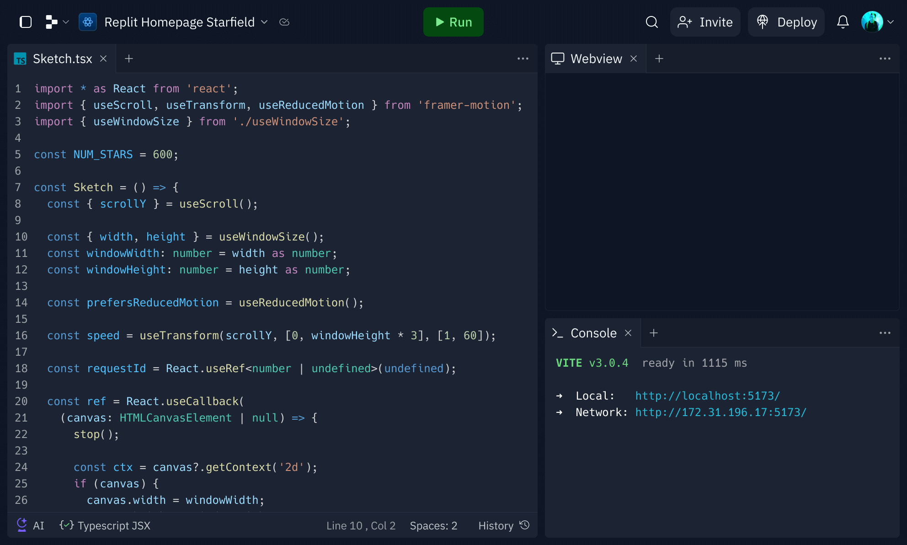Switch to the Console tab
Screen dimensions: 907x545
tap(593, 333)
